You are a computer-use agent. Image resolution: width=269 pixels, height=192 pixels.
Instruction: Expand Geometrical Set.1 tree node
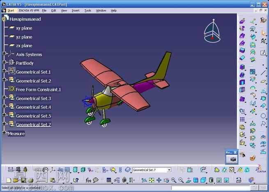tap(4, 70)
